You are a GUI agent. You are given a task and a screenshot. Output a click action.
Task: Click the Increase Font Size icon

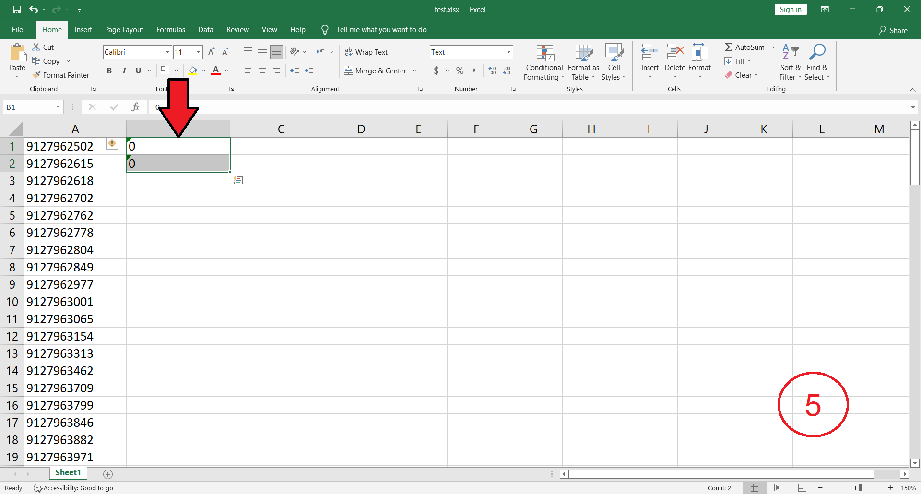point(211,52)
